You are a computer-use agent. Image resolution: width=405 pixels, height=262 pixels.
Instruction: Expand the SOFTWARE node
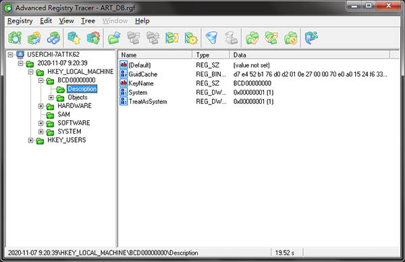(x=40, y=123)
